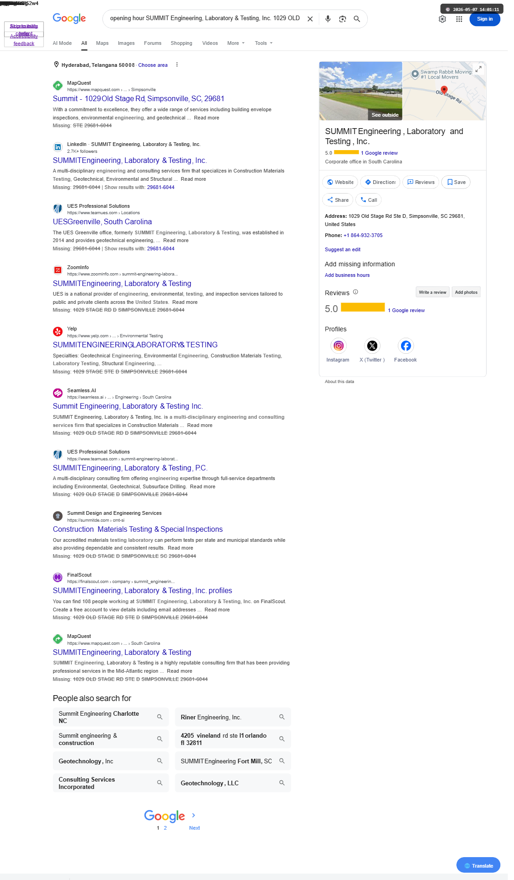The image size is (514, 880).
Task: Open the Facebook profile icon
Action: [x=406, y=346]
